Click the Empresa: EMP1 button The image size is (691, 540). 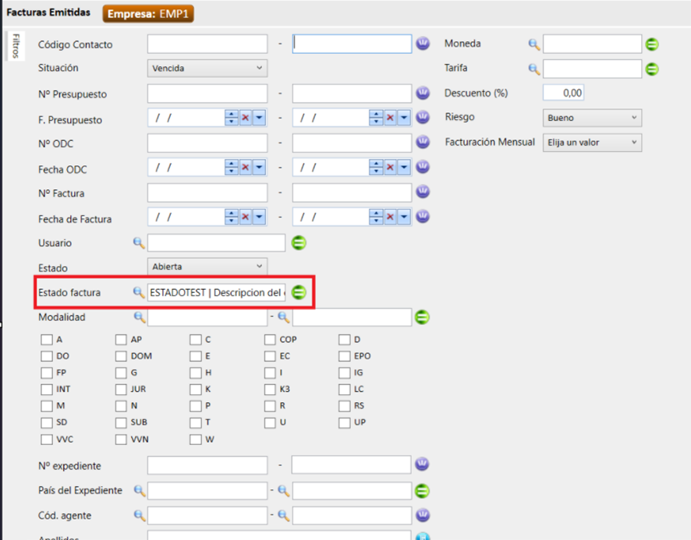click(x=147, y=14)
